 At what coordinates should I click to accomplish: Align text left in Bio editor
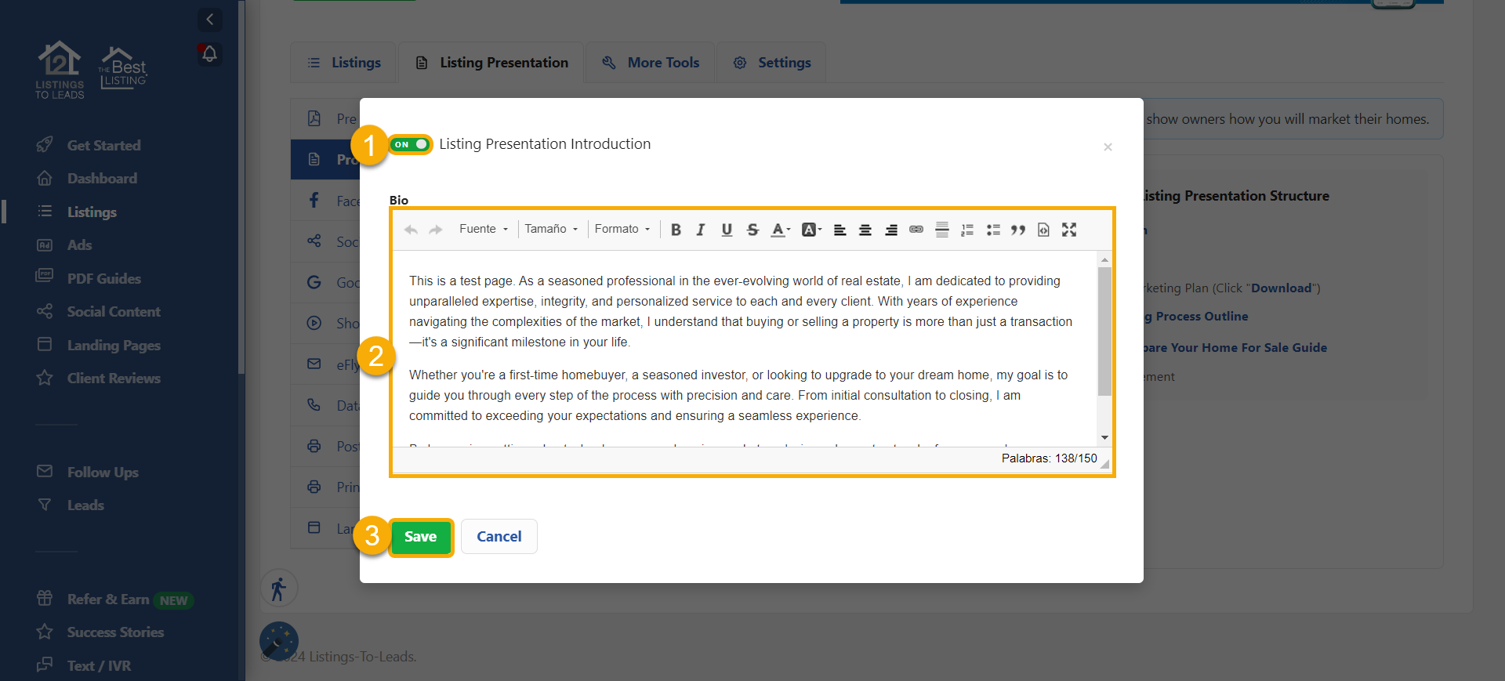pos(840,230)
